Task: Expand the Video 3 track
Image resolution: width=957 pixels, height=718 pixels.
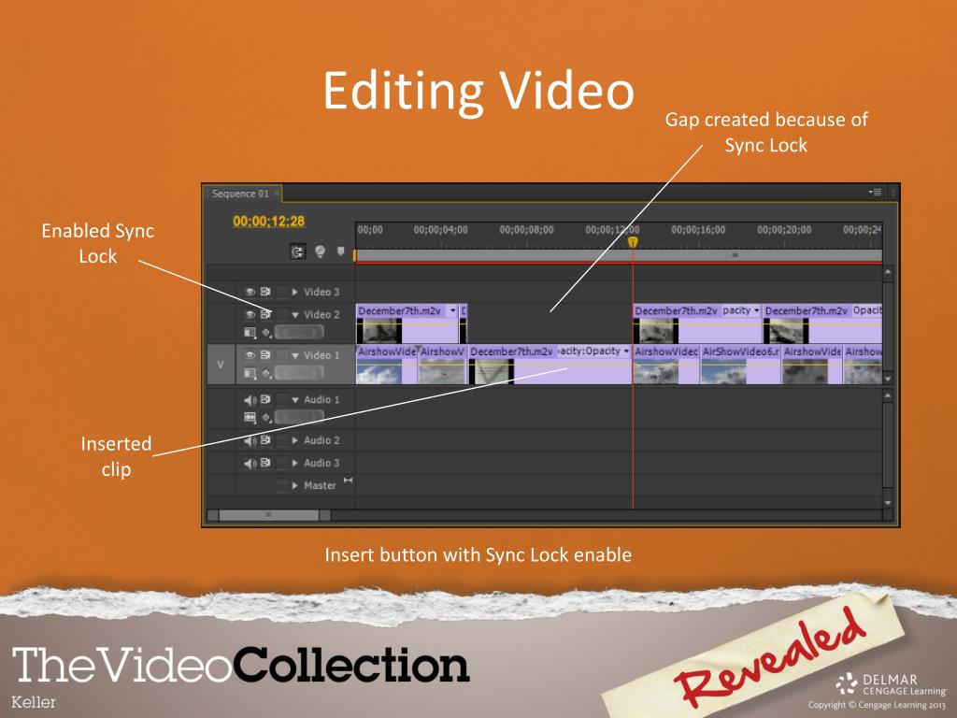Action: click(294, 292)
